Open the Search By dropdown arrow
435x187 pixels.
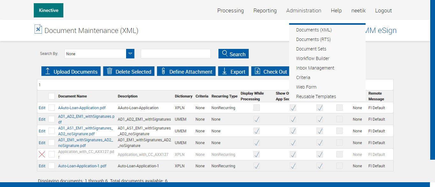pyautogui.click(x=130, y=54)
